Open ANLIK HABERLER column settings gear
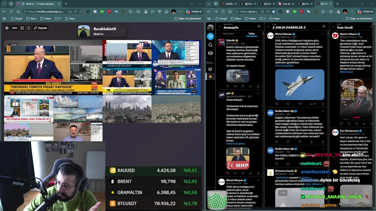Image resolution: width=376 pixels, height=211 pixels. pyautogui.click(x=324, y=26)
